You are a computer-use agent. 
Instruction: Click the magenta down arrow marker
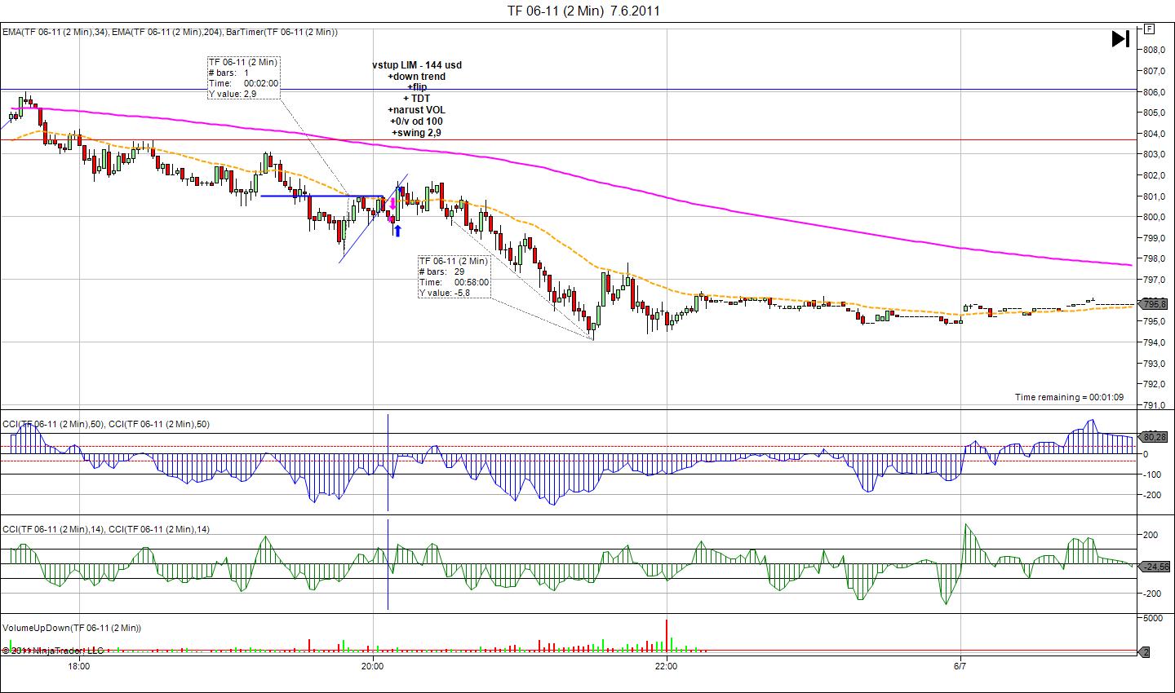click(x=392, y=204)
